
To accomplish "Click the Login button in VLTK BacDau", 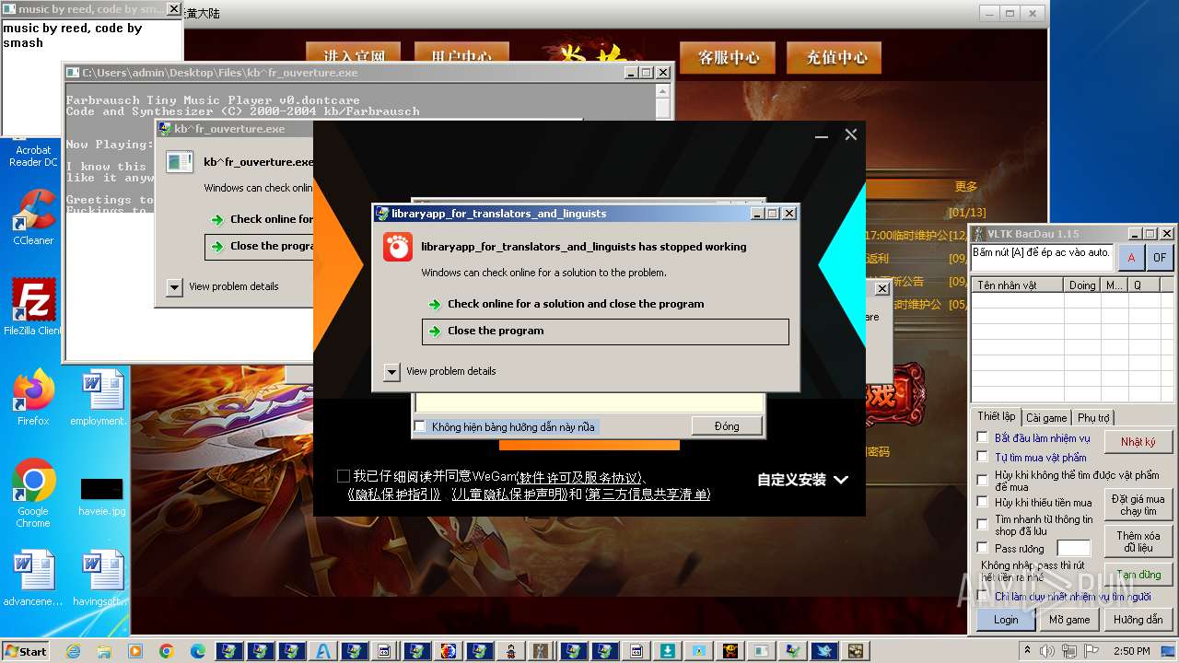I will coord(1006,620).
